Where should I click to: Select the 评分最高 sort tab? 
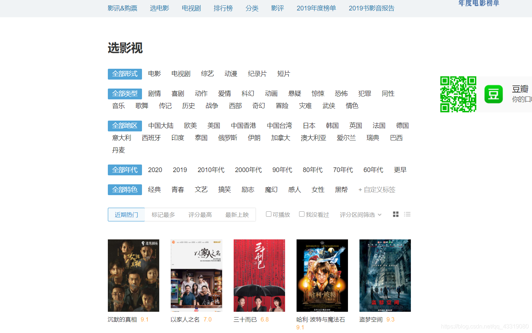(200, 215)
